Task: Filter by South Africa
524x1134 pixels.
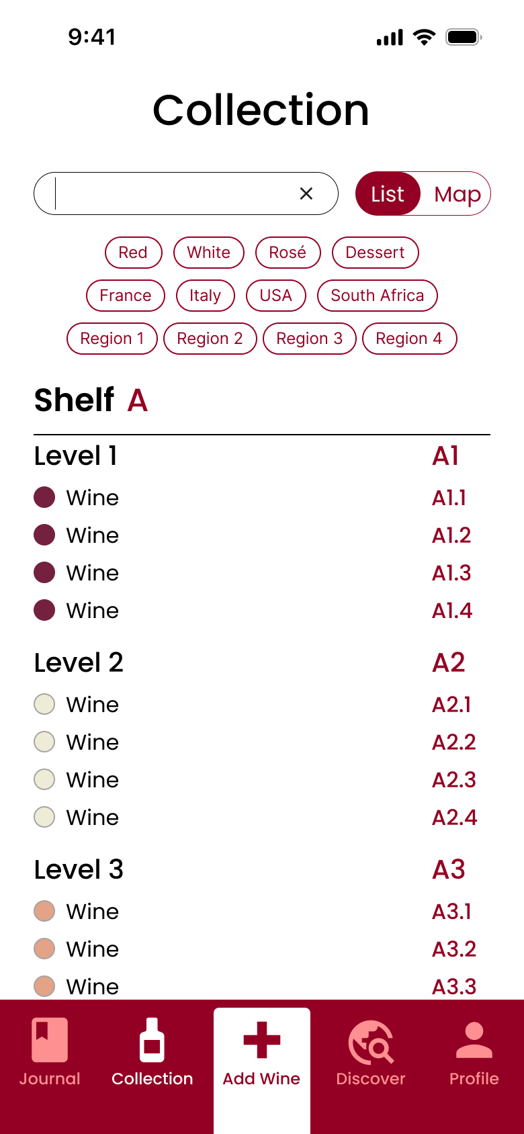Action: tap(377, 296)
